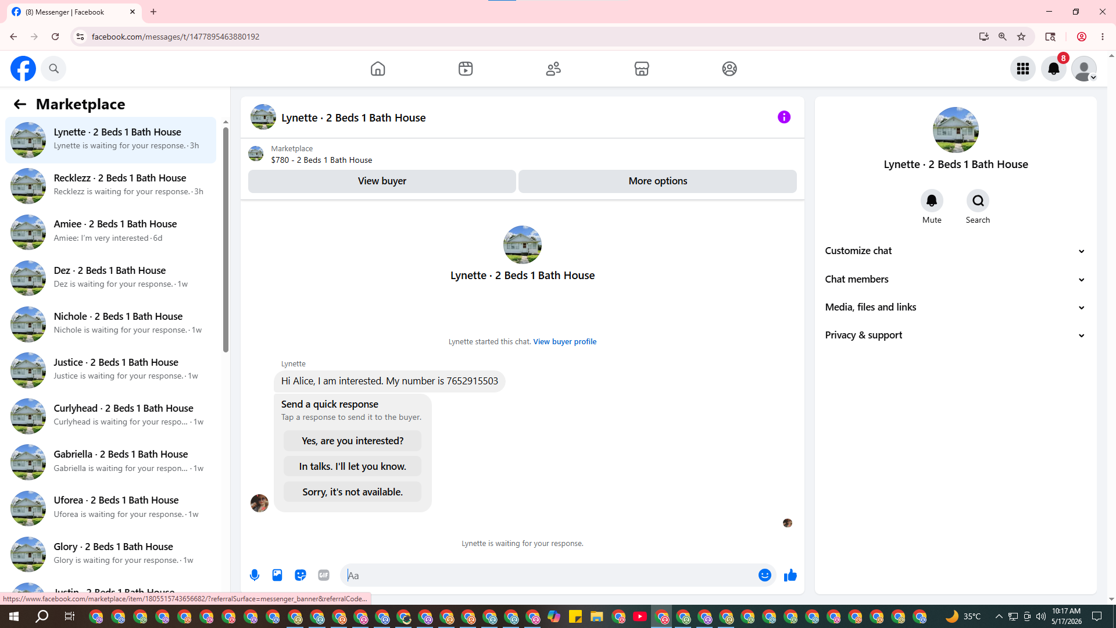
Task: Open Sticky Notes from taskbar
Action: click(575, 616)
